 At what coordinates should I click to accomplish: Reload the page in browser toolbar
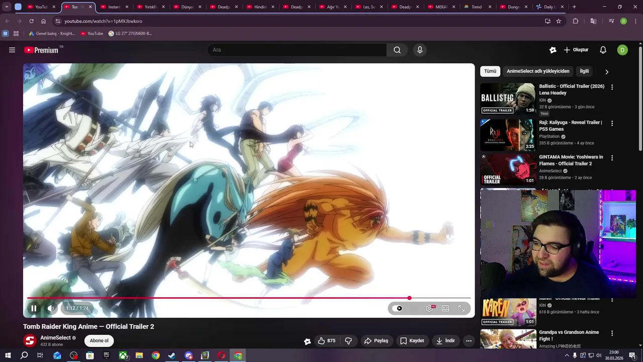point(31,21)
